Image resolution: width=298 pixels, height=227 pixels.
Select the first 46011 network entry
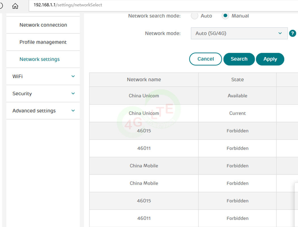[x=144, y=148]
